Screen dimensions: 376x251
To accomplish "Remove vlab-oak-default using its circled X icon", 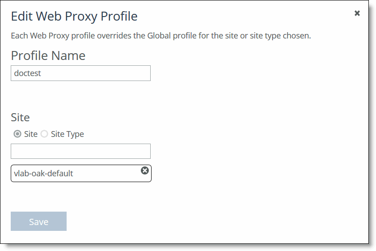I will coord(144,170).
